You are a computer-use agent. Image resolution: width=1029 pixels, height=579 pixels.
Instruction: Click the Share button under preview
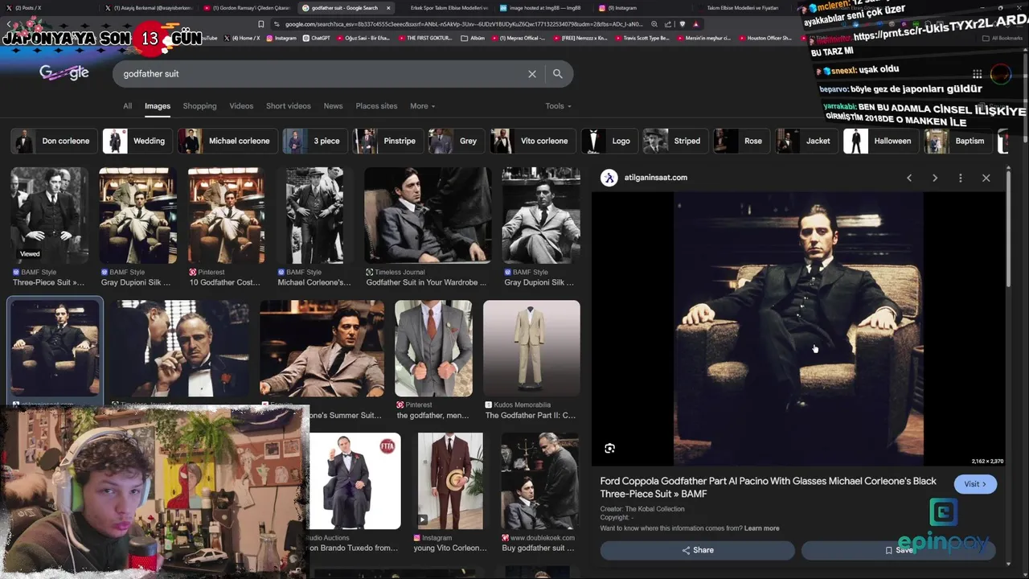(697, 550)
